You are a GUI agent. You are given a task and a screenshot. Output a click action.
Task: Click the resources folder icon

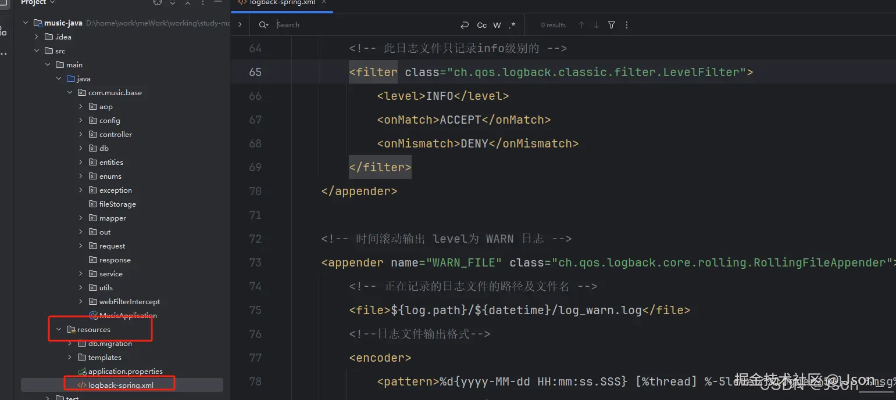[71, 330]
